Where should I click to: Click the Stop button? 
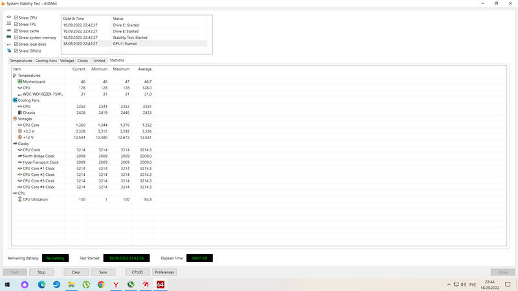pyautogui.click(x=41, y=272)
